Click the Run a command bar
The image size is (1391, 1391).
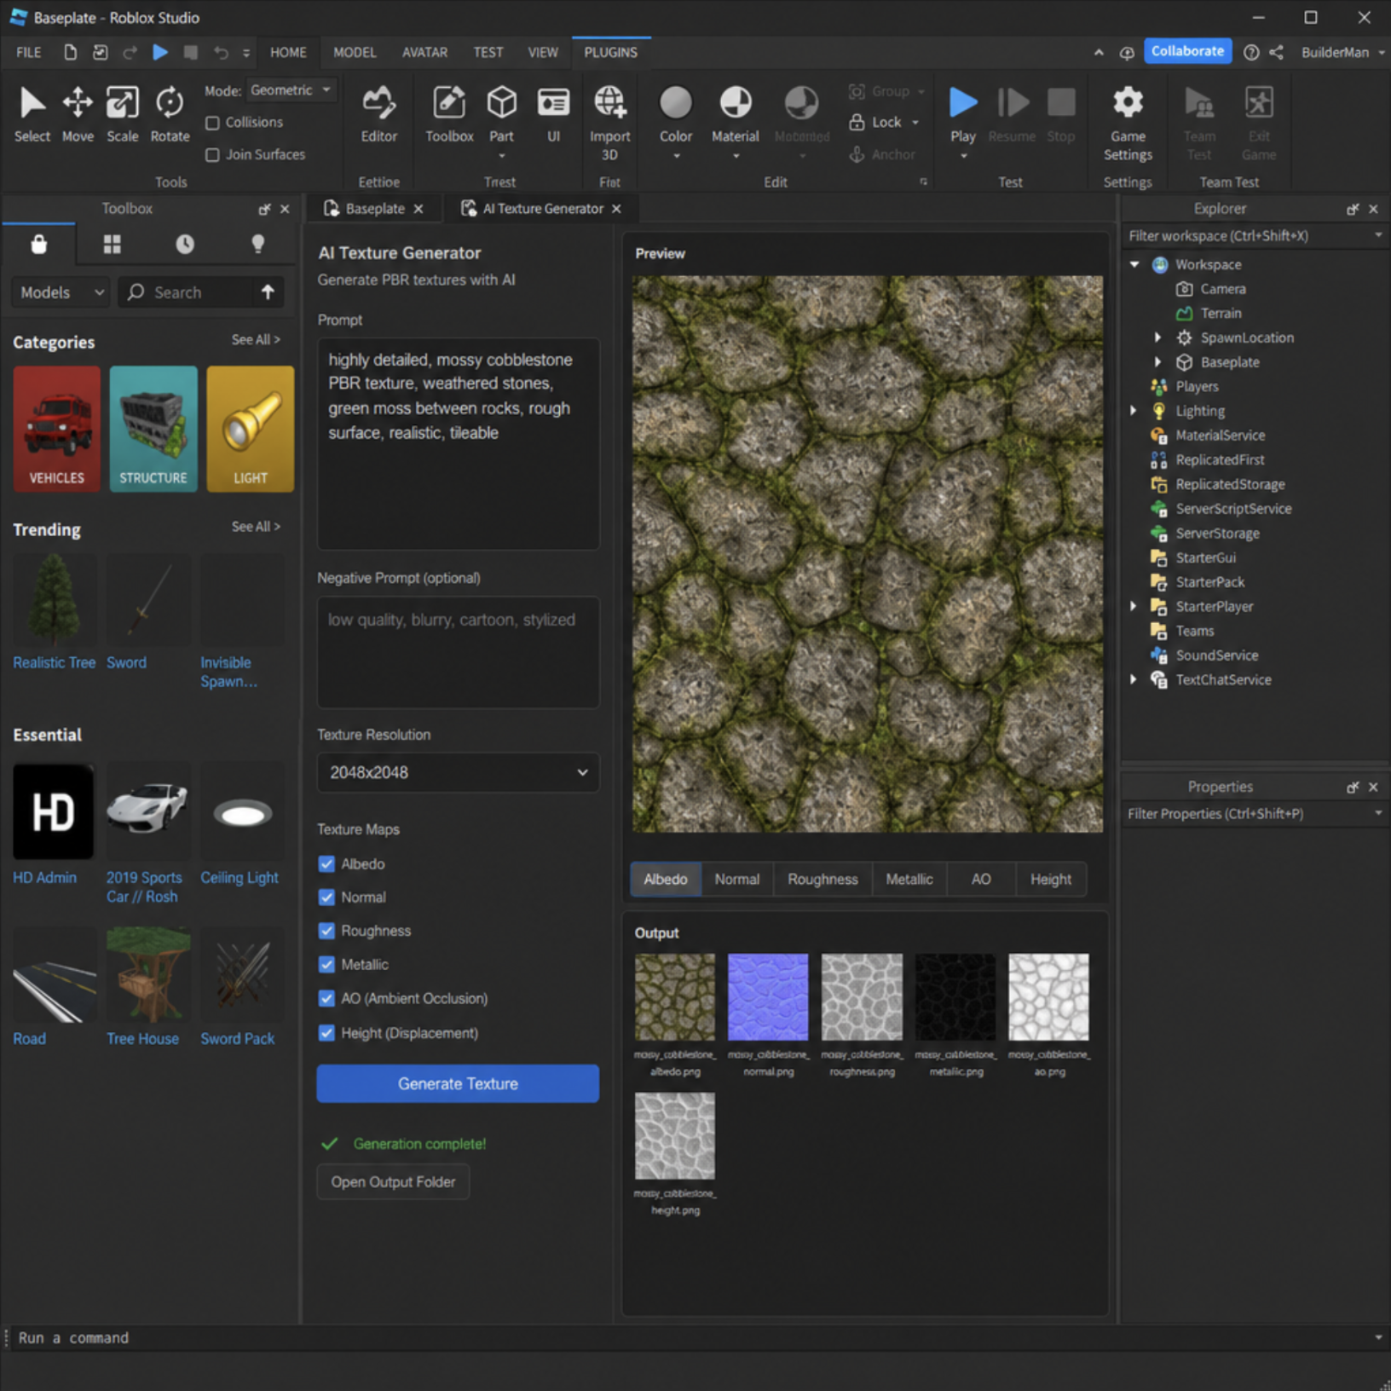[x=695, y=1338]
